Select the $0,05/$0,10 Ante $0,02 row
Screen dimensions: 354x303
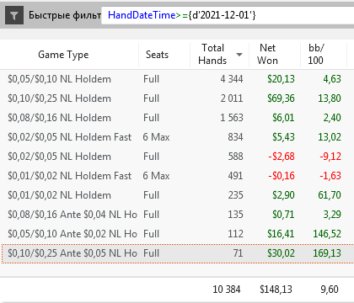177,234
